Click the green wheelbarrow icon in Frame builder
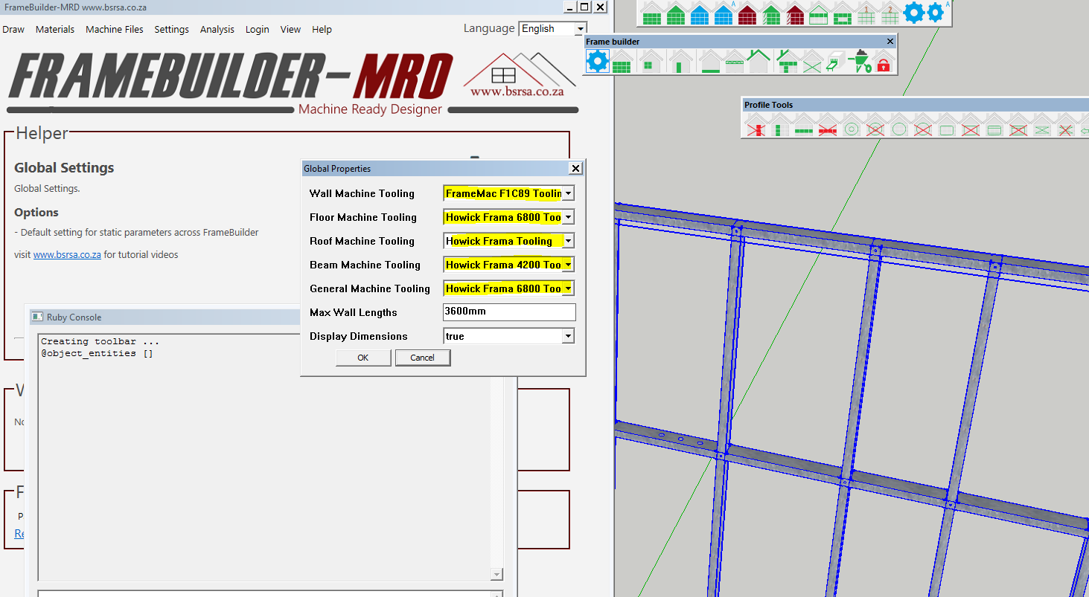This screenshot has width=1089, height=597. [860, 61]
